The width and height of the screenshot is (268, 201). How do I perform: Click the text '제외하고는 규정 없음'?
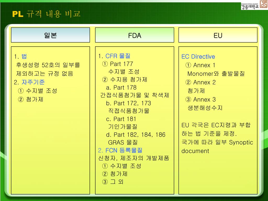pos(44,74)
